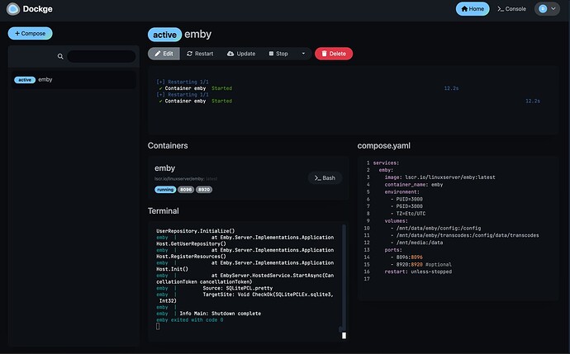
Task: Open port 8096 badge link
Action: pyautogui.click(x=186, y=190)
